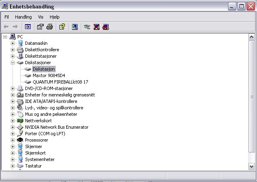Screen dimensions: 257x182
Task: Click the Diskettkontrollere icon
Action: [20, 50]
